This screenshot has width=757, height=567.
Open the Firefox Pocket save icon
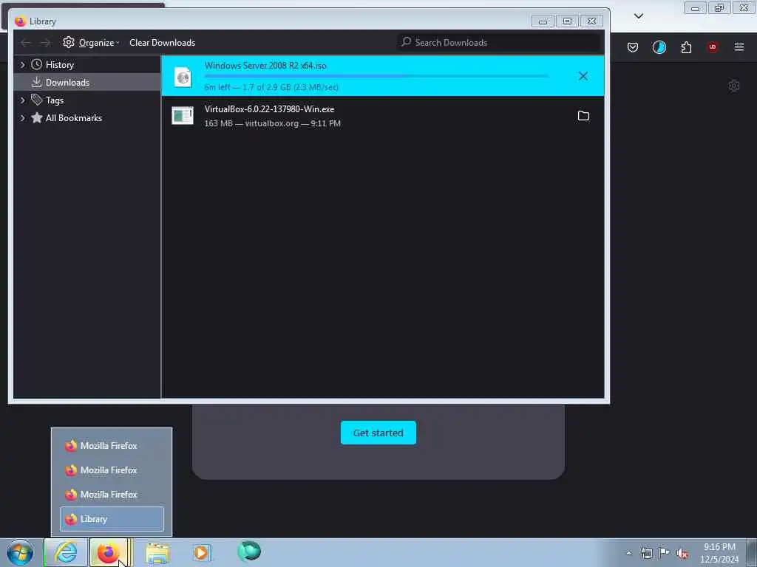tap(633, 47)
